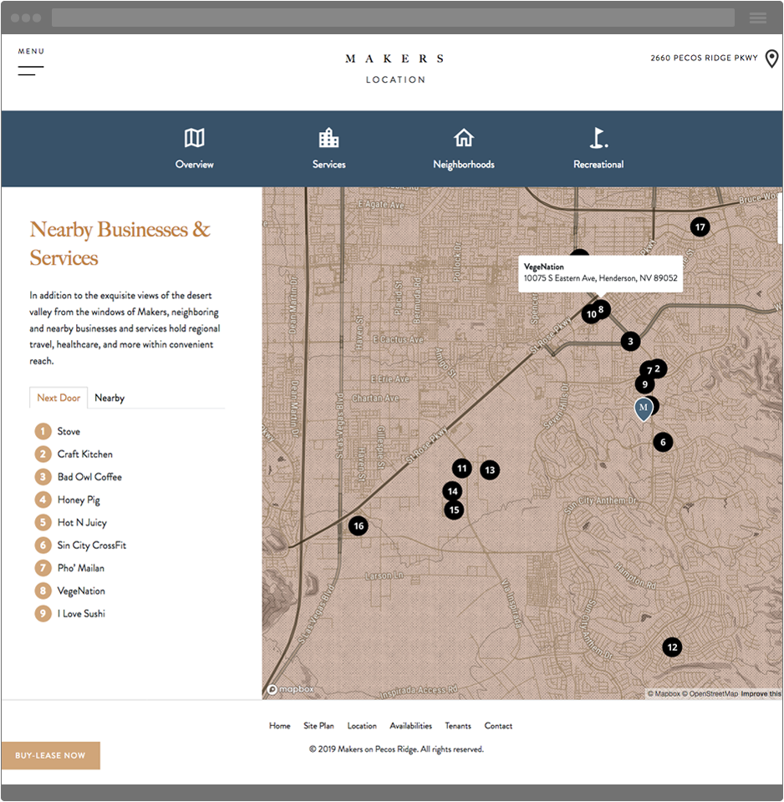Click the 2660 PECOS RIDGE PKWY address
The image size is (784, 802).
(x=704, y=58)
